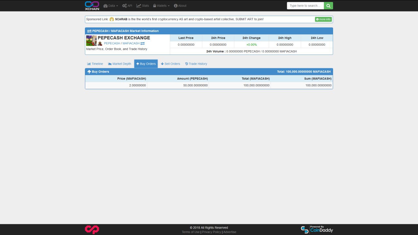
Task: Open the Advertise footer link
Action: 230,232
